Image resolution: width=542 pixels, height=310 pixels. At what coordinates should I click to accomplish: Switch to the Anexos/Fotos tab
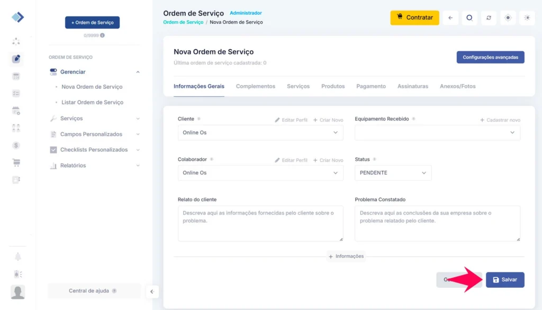click(457, 86)
